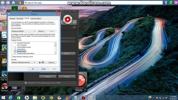This screenshot has height=100, width=178.
Task: Click the Search the web field
Action: tap(93, 3)
